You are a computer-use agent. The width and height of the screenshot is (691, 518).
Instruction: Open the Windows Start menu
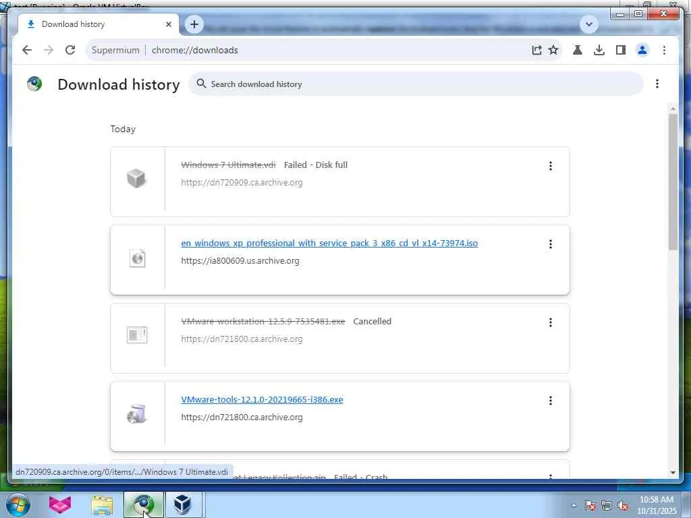18,505
